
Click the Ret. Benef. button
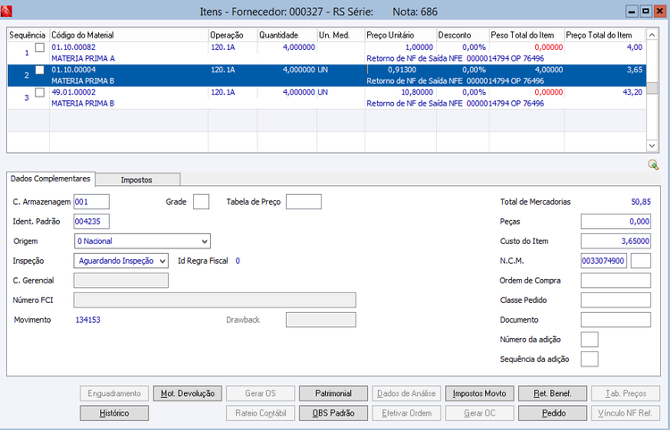pos(555,393)
